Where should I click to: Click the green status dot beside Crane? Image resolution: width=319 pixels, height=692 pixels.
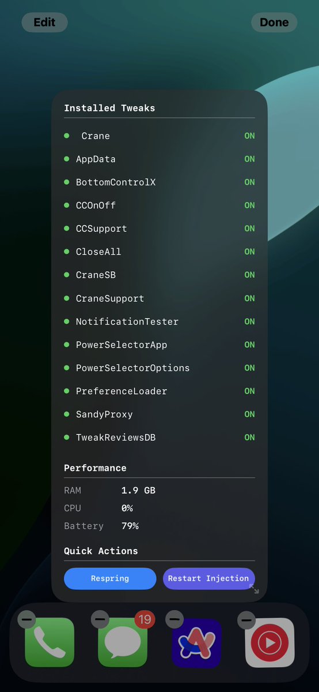pos(67,136)
